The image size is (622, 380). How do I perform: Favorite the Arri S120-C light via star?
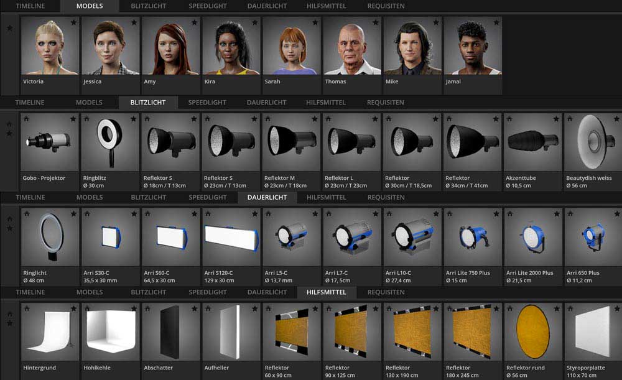click(x=254, y=214)
